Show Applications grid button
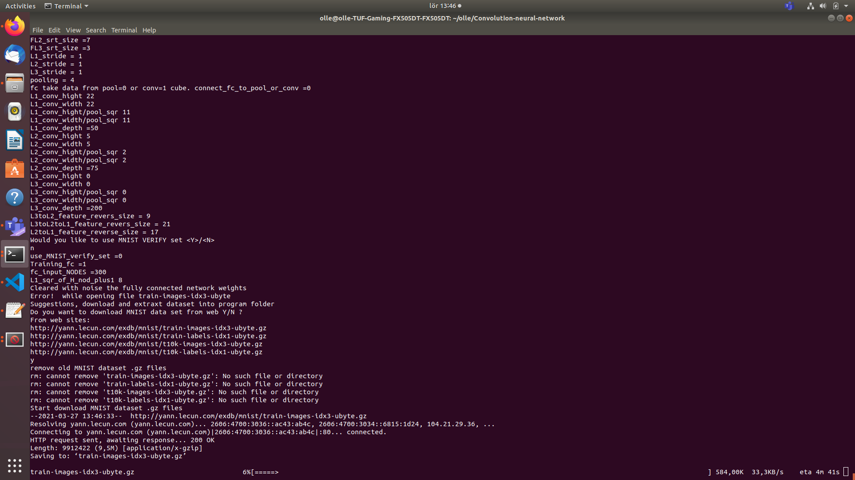Image resolution: width=855 pixels, height=480 pixels. [15, 465]
